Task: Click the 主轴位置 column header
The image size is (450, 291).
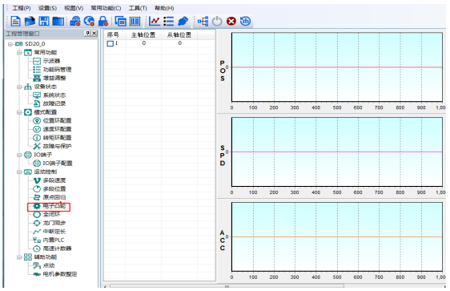Action: (143, 34)
